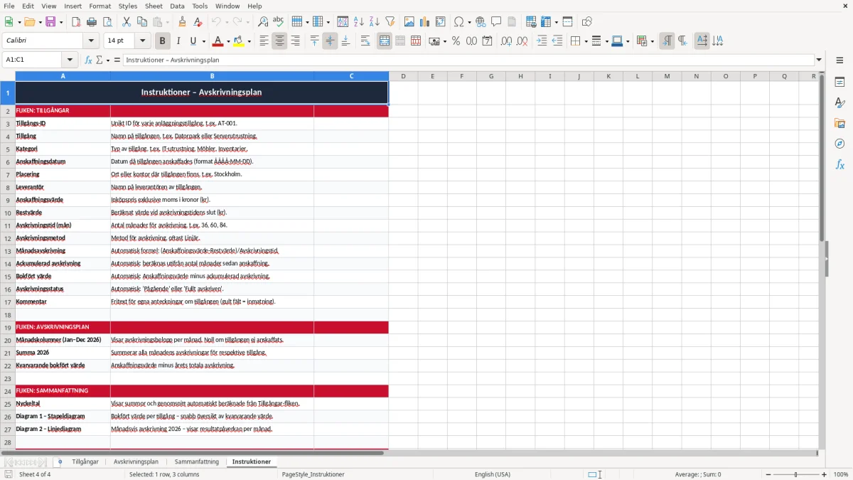Open the Data menu
This screenshot has width=853, height=480.
click(177, 6)
